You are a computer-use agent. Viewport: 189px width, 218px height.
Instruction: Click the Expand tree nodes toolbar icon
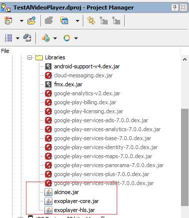tap(104, 21)
